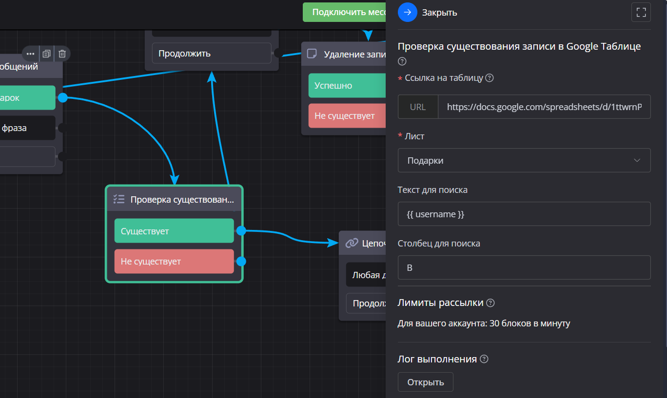
Task: Edit the Столбец для поиска field
Action: 524,267
